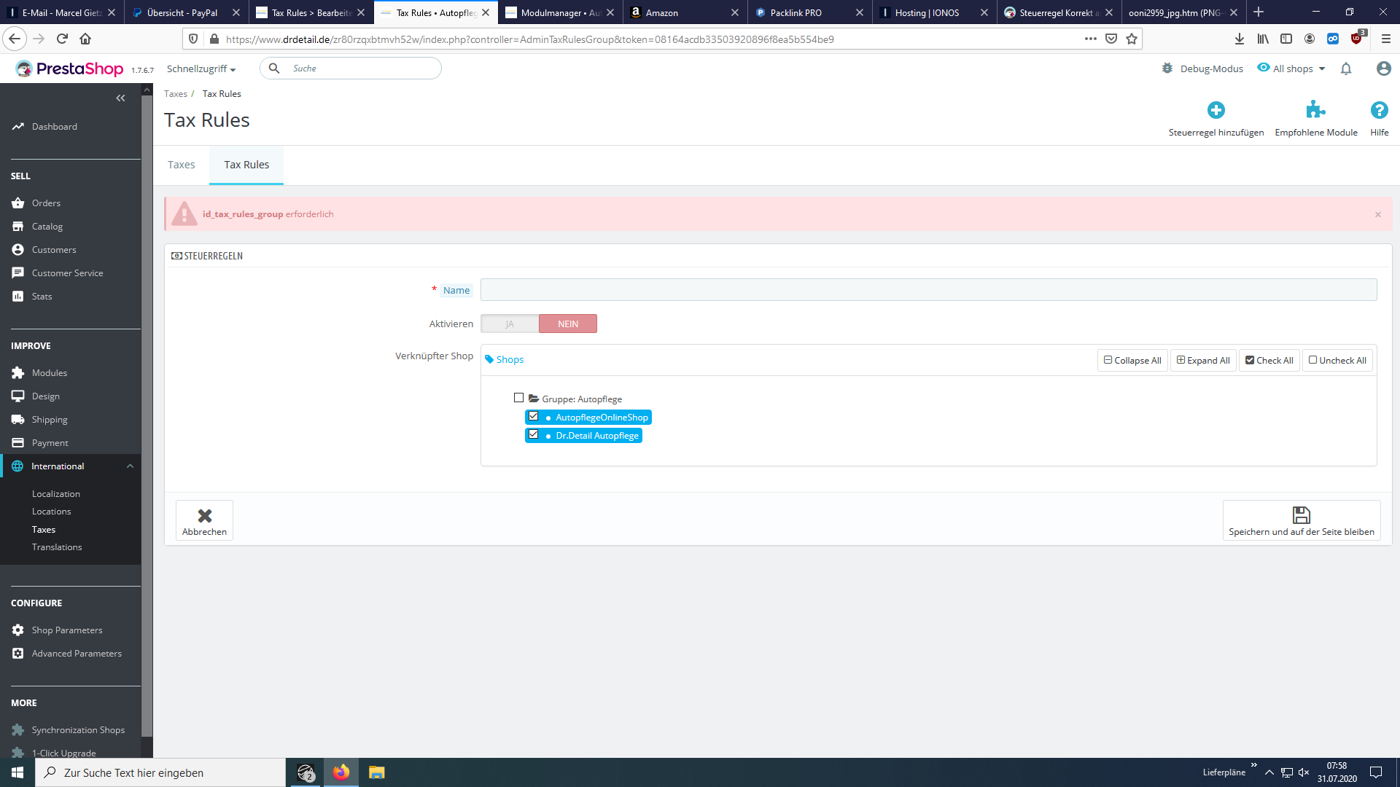Image resolution: width=1400 pixels, height=787 pixels.
Task: Dismiss the id_tax_rules_group error message
Action: click(x=1377, y=214)
